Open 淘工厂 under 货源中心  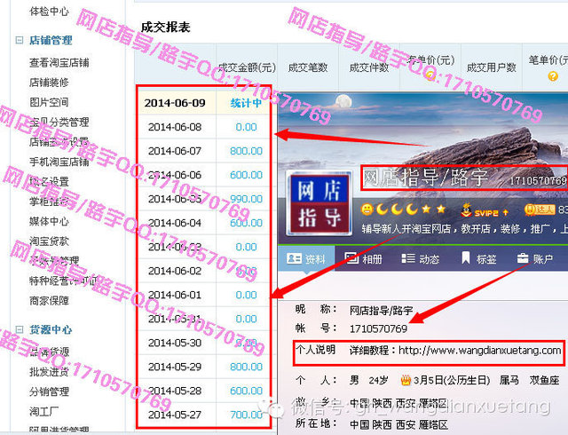(x=43, y=411)
